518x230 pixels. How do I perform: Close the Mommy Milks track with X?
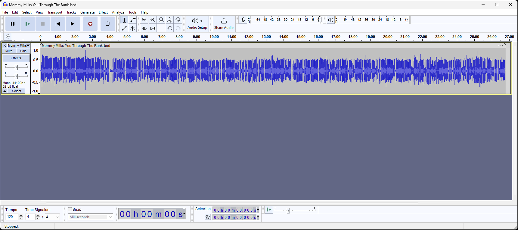5,45
